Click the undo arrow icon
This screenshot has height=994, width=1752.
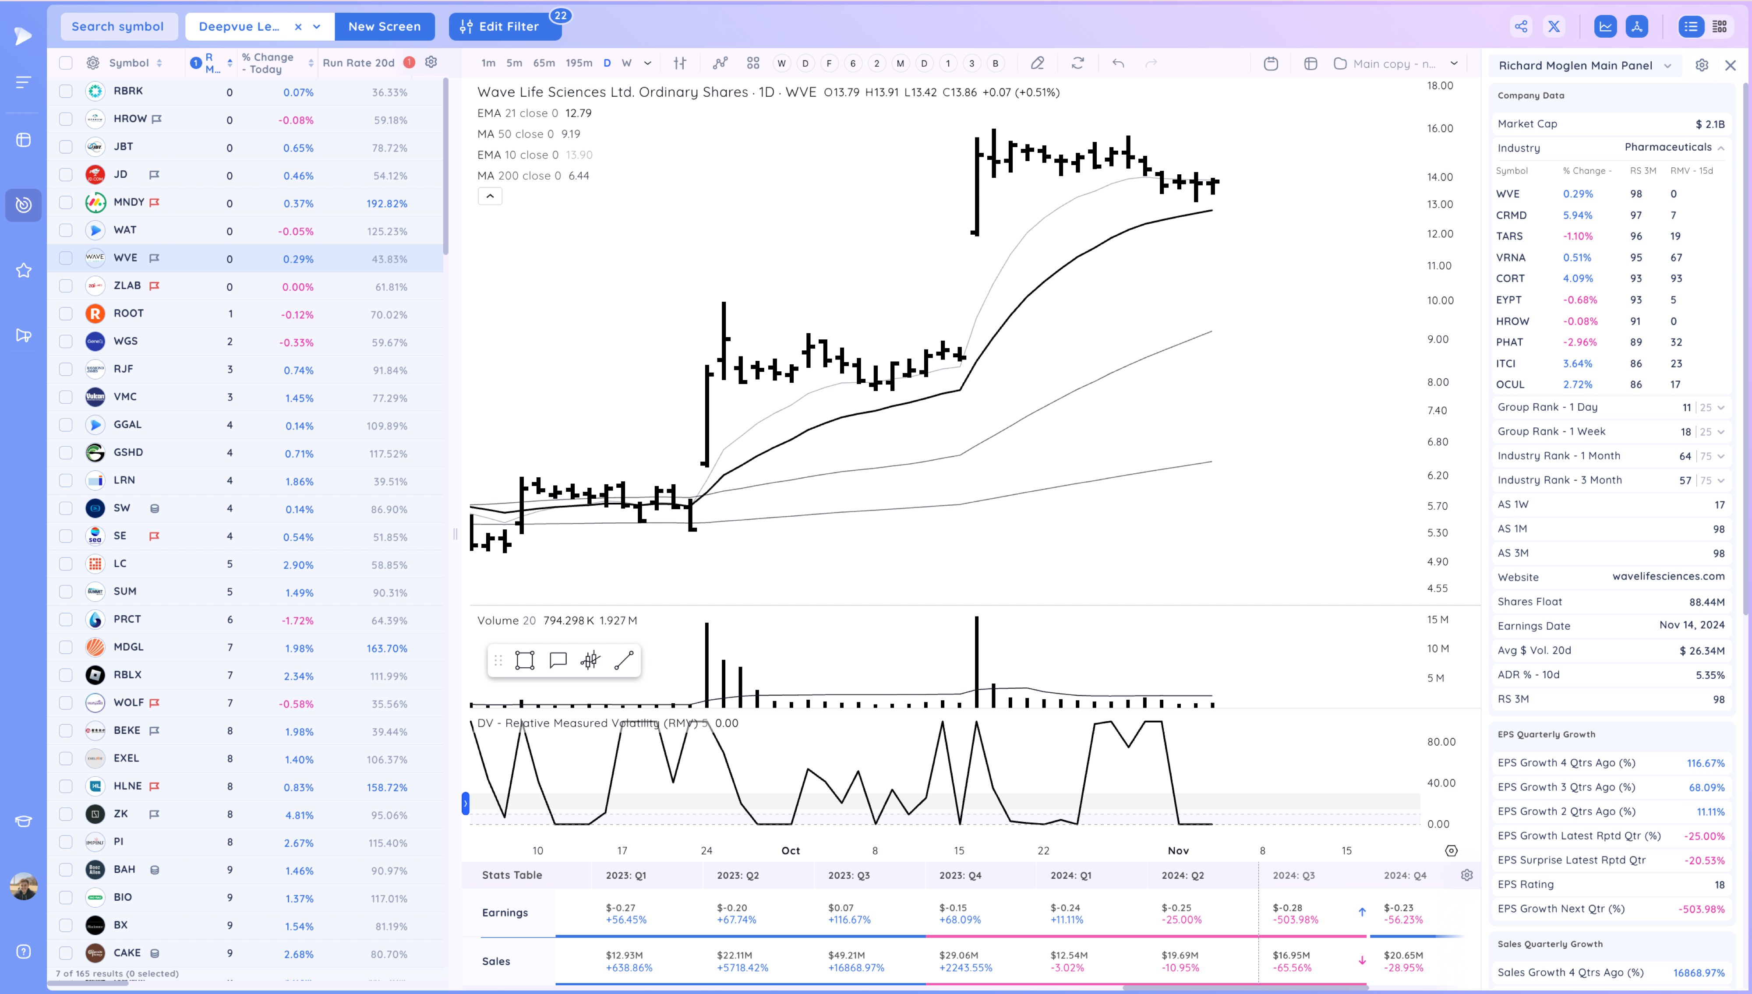pos(1118,63)
